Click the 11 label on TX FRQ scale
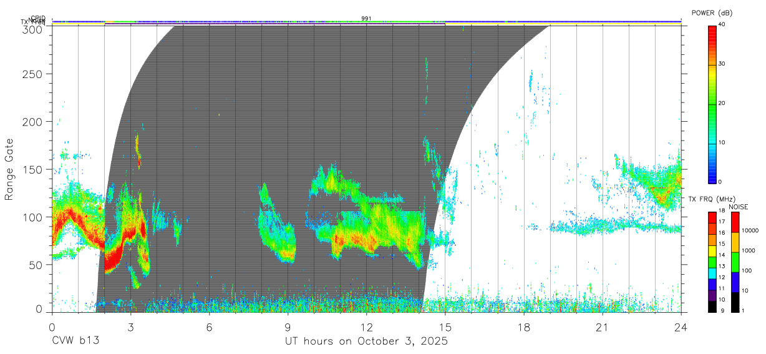The height and width of the screenshot is (354, 766). tap(722, 288)
